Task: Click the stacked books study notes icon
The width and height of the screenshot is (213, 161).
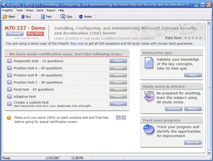Action: pos(149,97)
